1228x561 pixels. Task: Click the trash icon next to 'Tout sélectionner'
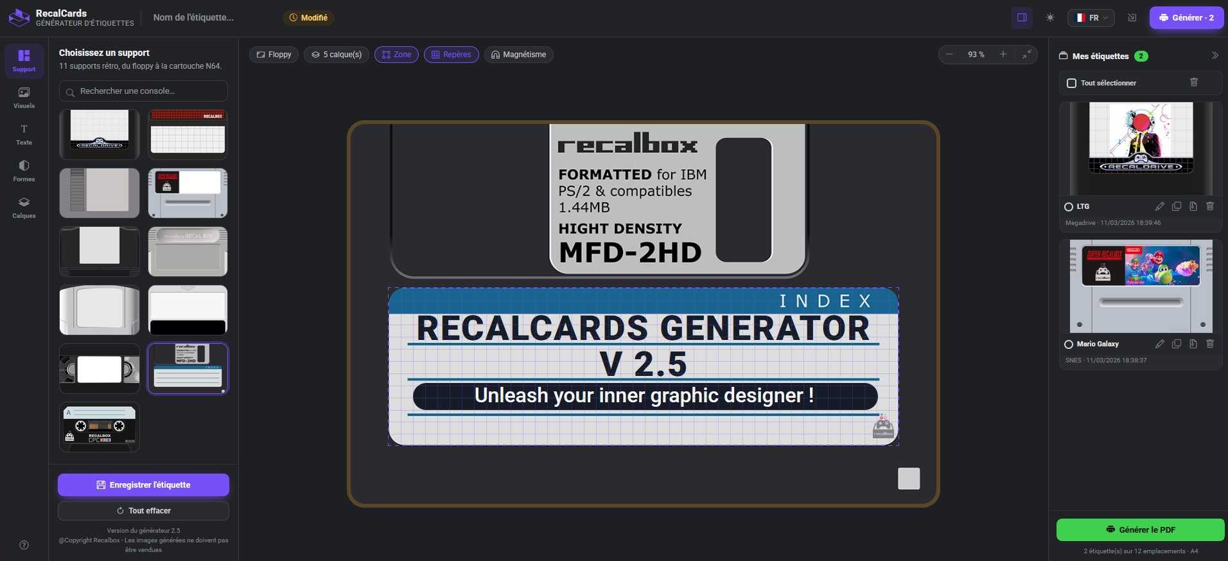coord(1194,82)
